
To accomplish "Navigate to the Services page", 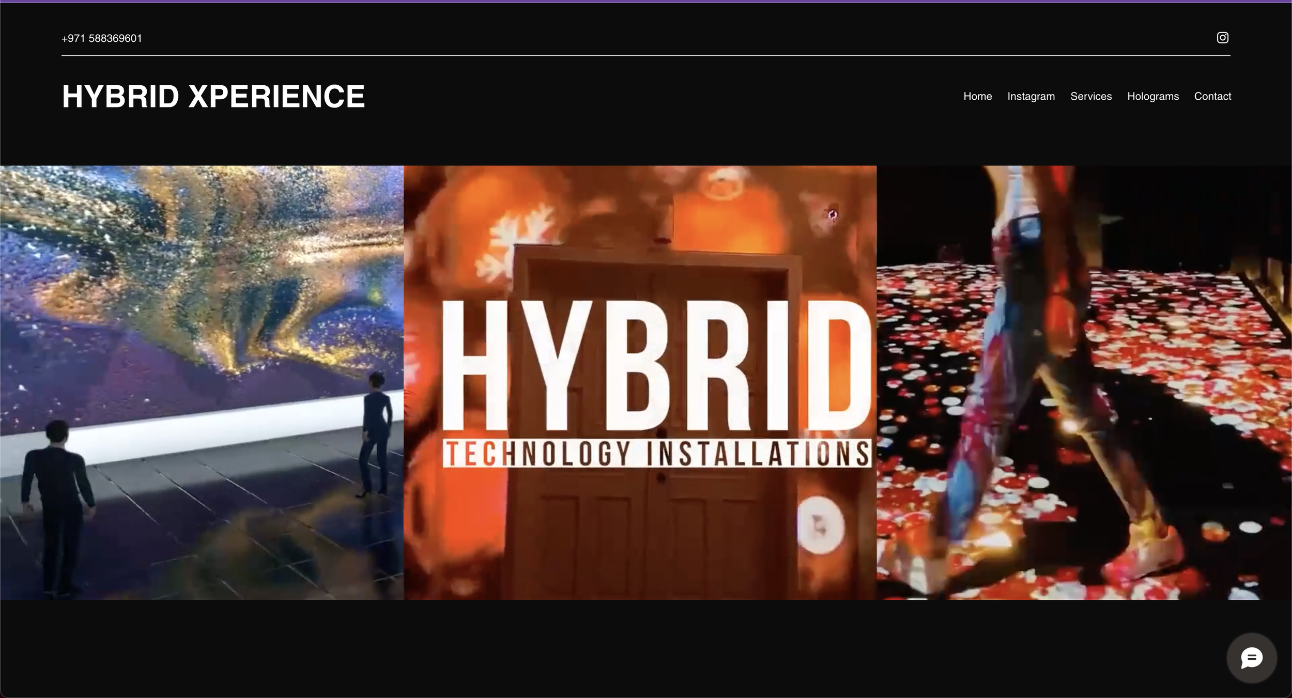I will point(1090,97).
